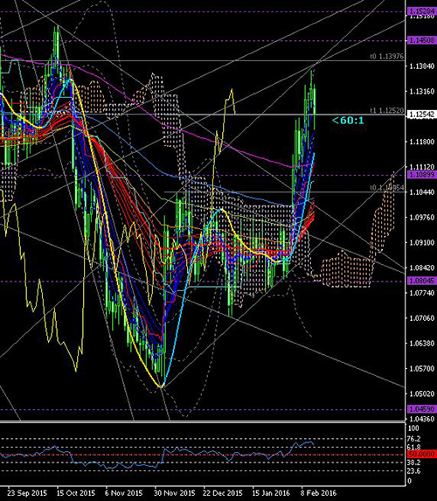Viewport: 437px width, 501px height.
Task: Click the 1.08045 purple level label
Action: [422, 281]
